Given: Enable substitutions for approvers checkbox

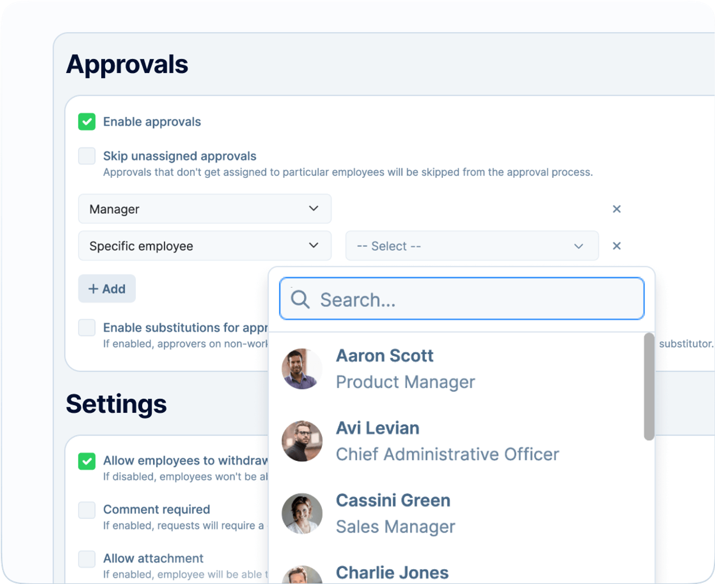Looking at the screenshot, I should (x=87, y=328).
